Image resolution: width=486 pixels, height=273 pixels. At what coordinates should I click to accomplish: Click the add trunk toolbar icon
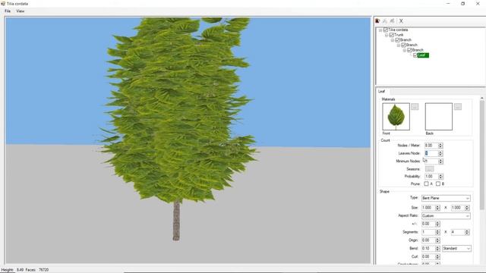[x=377, y=20]
